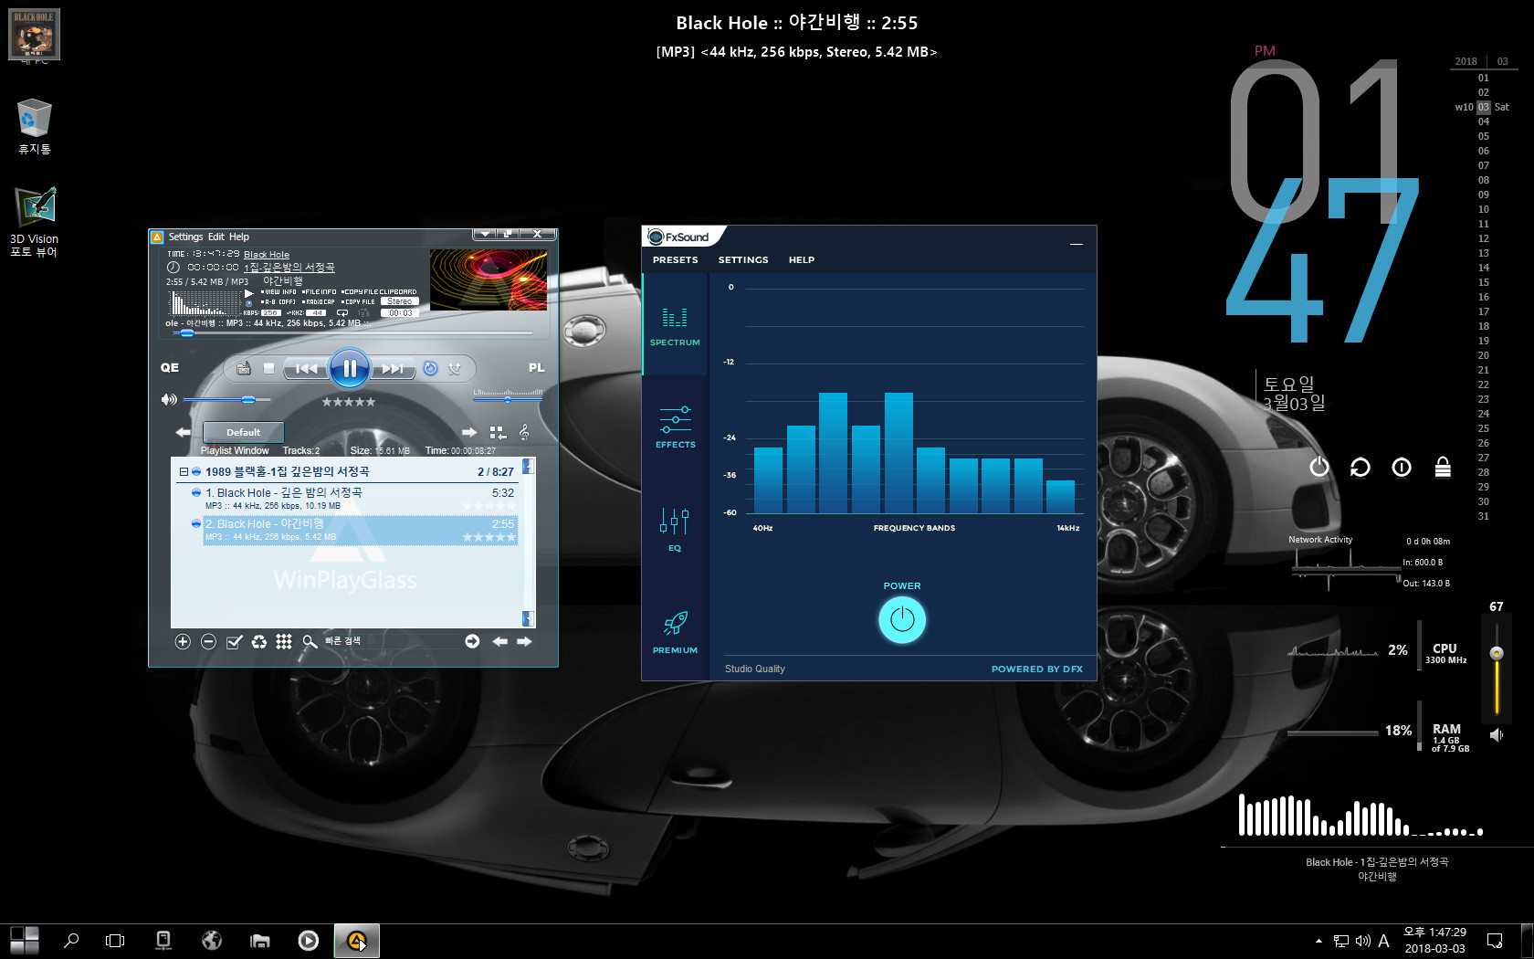This screenshot has height=959, width=1534.
Task: Open FxSound HELP menu
Action: (802, 260)
